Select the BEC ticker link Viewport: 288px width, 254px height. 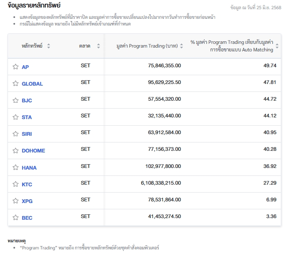tap(27, 218)
